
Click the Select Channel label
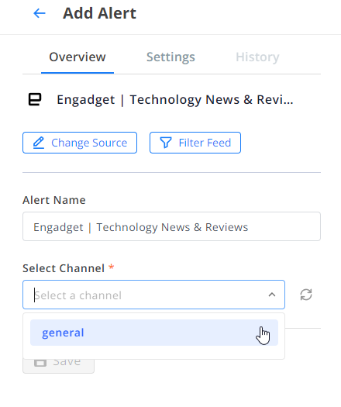click(64, 268)
